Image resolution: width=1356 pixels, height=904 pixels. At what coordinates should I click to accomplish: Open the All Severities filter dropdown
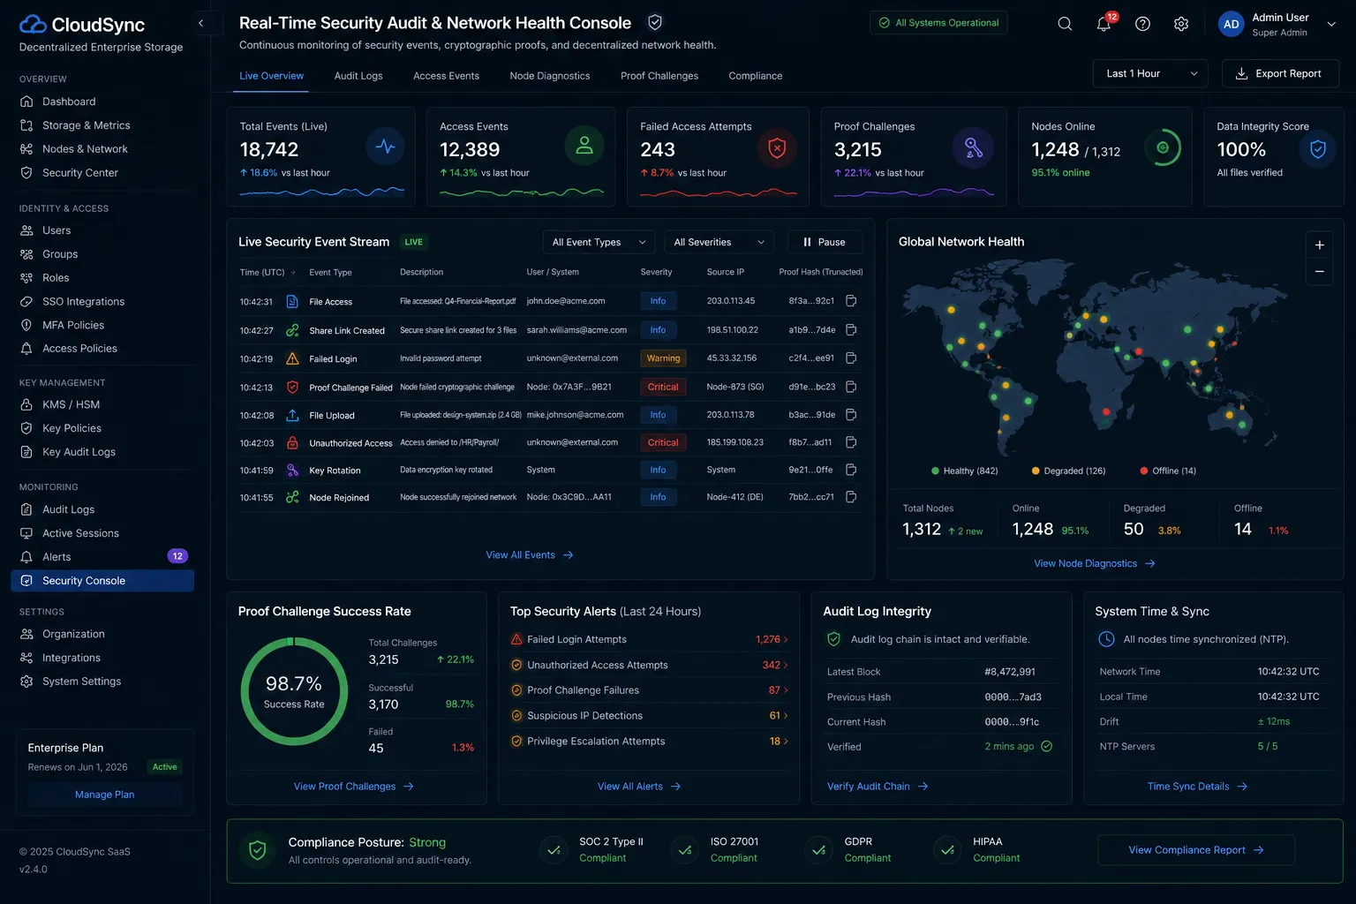pyautogui.click(x=719, y=242)
